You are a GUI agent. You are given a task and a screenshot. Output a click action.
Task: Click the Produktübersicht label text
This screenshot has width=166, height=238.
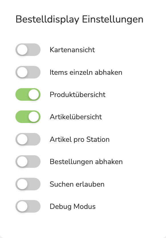78,94
